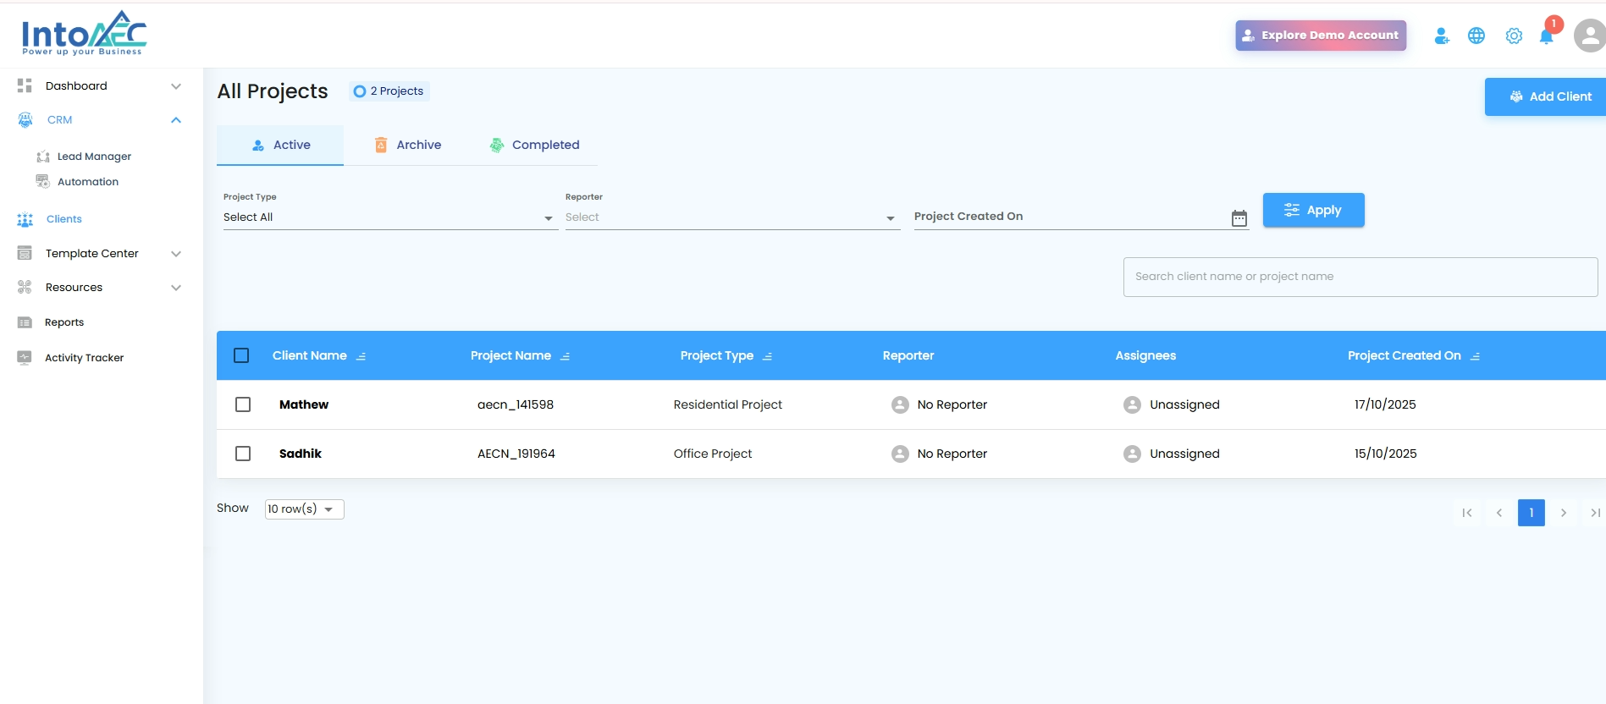Viewport: 1606px width, 704px height.
Task: Click the Dashboard grid icon
Action: click(x=25, y=85)
